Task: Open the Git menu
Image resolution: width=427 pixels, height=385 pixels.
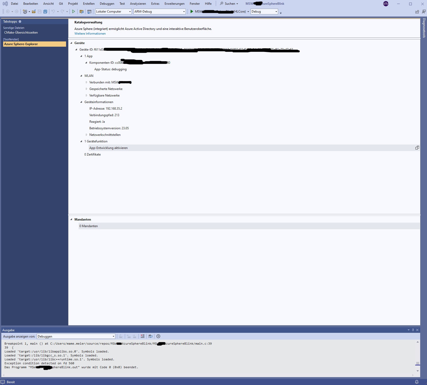Action: [61, 4]
